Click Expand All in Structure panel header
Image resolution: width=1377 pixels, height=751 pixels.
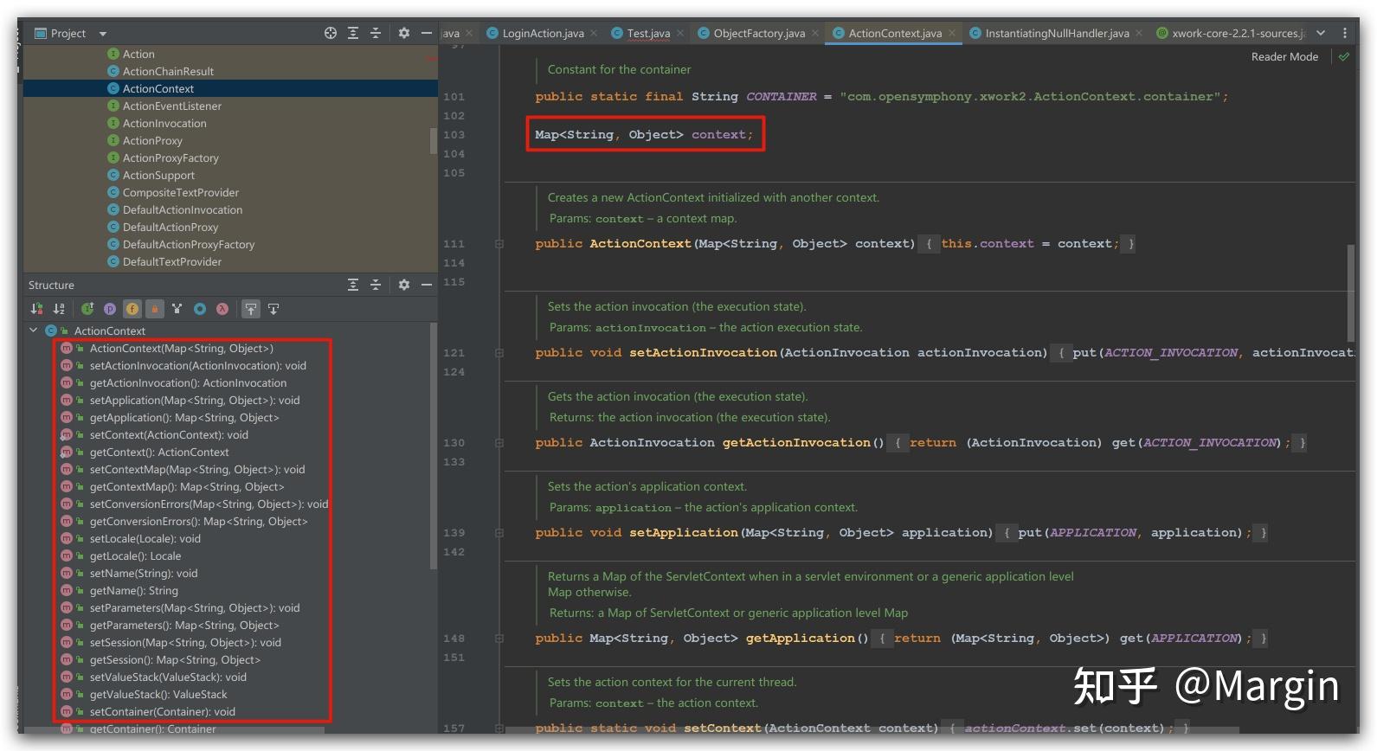click(353, 285)
